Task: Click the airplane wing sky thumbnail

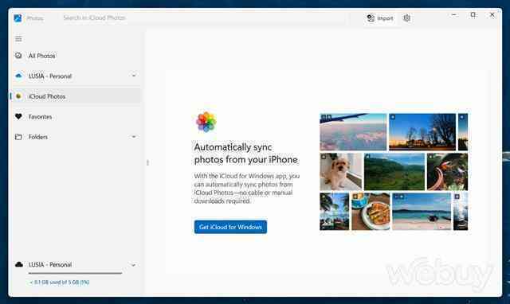Action: 353,132
